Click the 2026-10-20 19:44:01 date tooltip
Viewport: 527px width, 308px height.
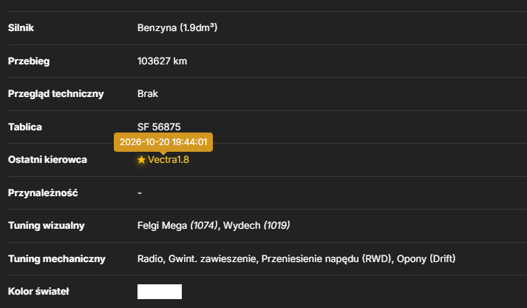pos(163,142)
